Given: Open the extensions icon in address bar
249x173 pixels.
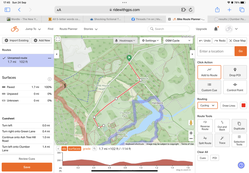Looking at the screenshot, I should (x=184, y=10).
